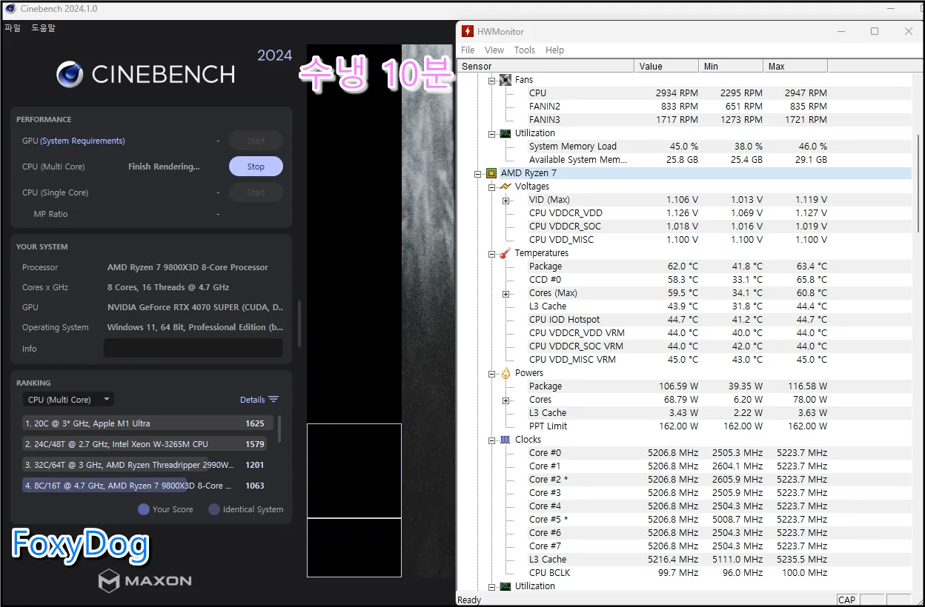This screenshot has height=607, width=925.
Task: Click the Value column header
Action: pyautogui.click(x=666, y=66)
